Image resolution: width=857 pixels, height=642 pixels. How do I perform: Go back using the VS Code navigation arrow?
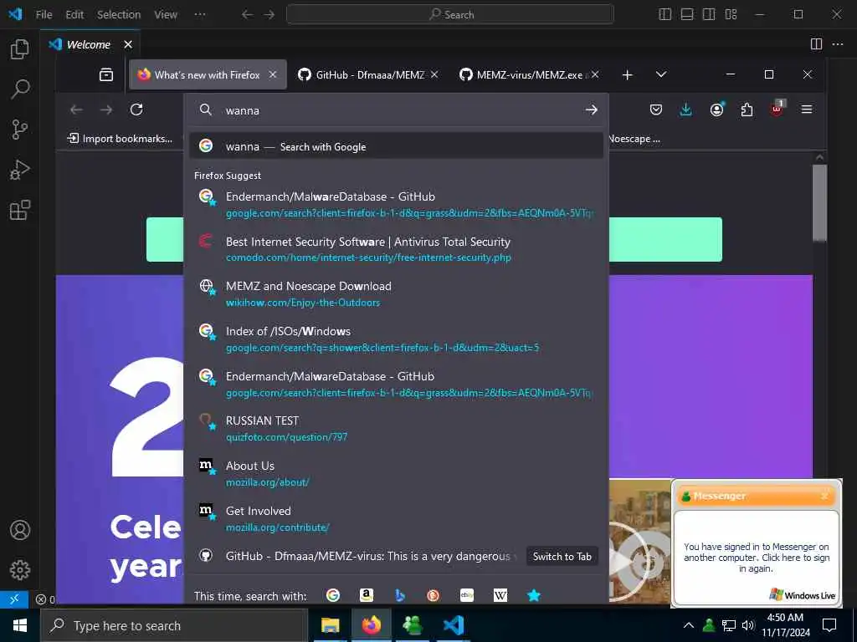tap(247, 15)
